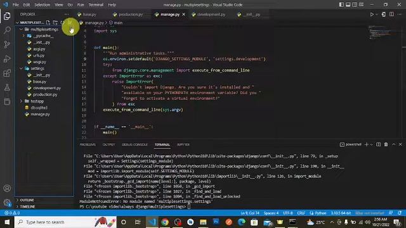Open the Run menu
This screenshot has width=406, height=228.
point(81,4)
